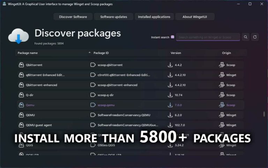
Task: Click the scoop.qbittorrent ID tag icon
Action: coord(93,65)
